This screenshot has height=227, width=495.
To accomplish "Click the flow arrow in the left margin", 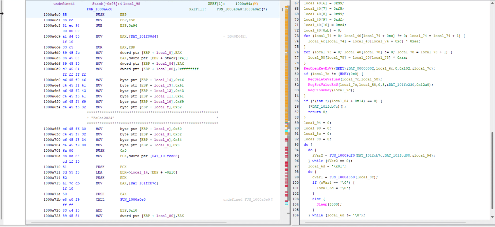I will [x=2, y=13].
